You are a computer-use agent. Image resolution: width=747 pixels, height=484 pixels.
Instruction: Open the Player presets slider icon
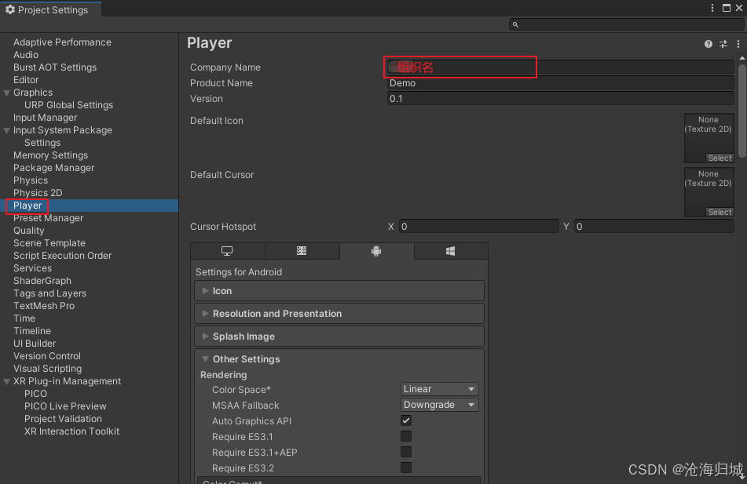point(723,44)
